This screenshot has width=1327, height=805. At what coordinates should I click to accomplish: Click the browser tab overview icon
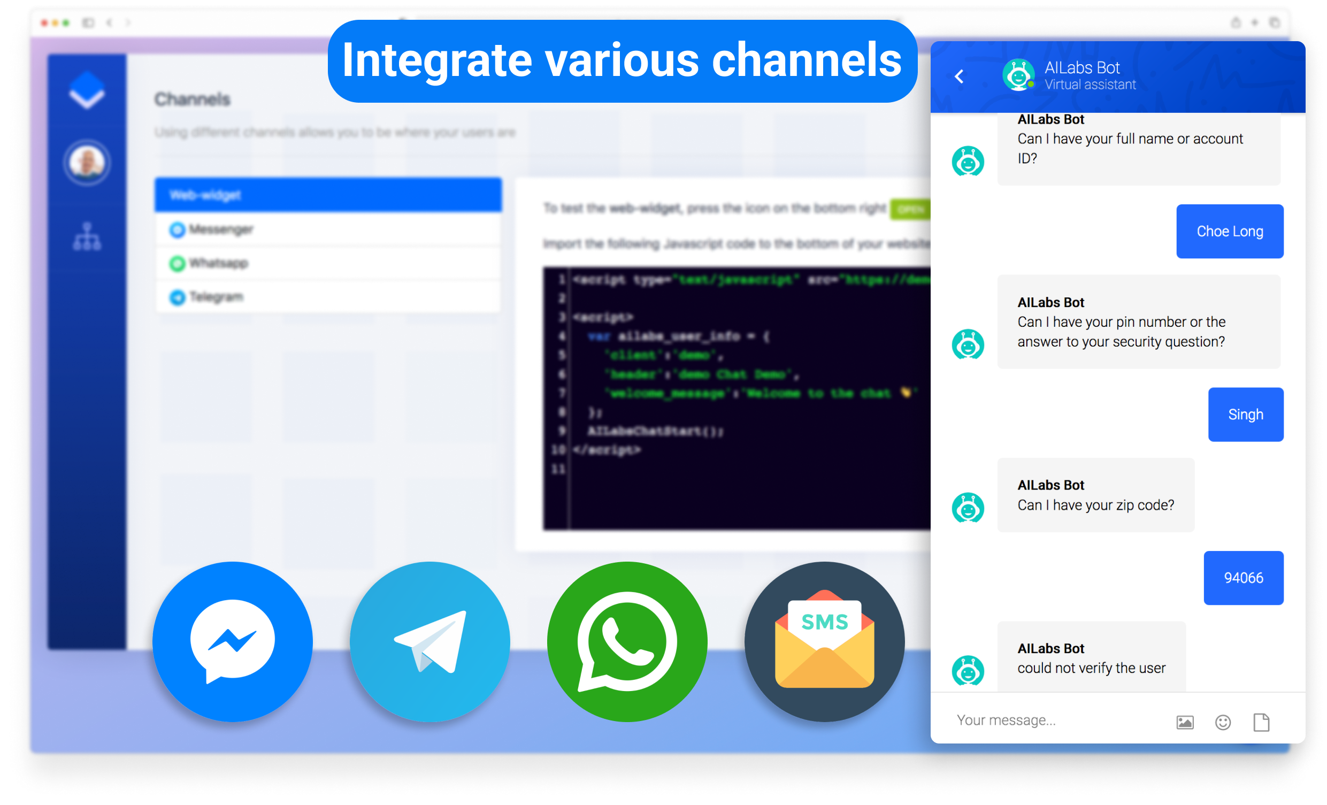tap(1274, 22)
